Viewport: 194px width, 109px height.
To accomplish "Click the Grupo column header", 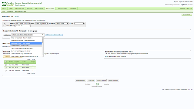I will pyautogui.click(x=33, y=62).
